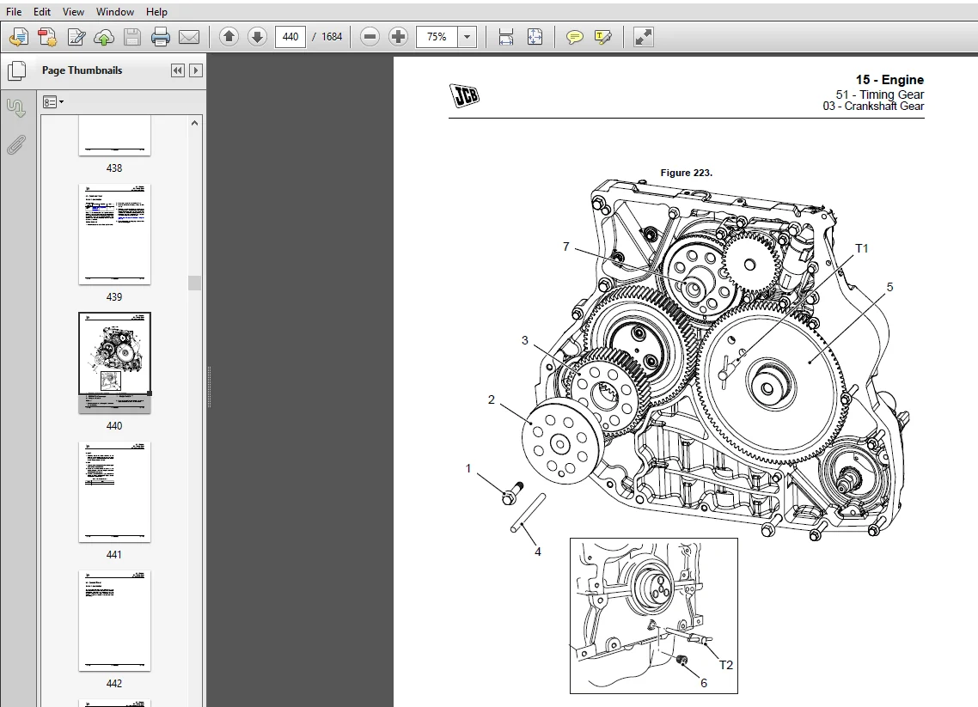Click the page number field showing 440
The image size is (978, 707).
pyautogui.click(x=290, y=37)
